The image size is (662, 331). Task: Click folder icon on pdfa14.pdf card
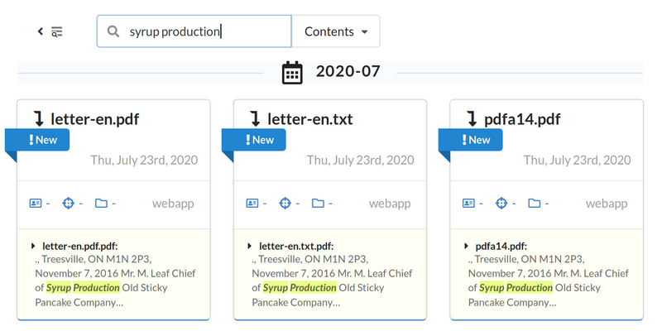535,203
